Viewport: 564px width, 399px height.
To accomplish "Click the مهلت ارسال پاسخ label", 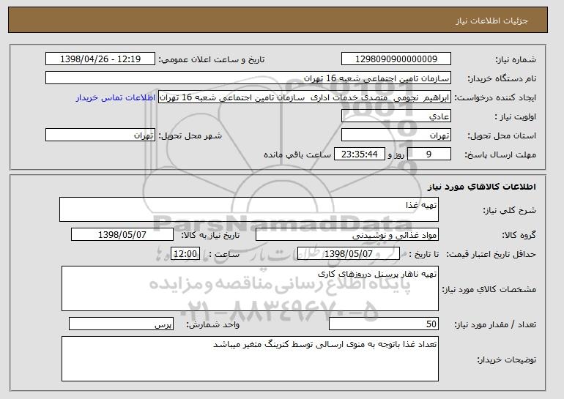I will pos(500,154).
